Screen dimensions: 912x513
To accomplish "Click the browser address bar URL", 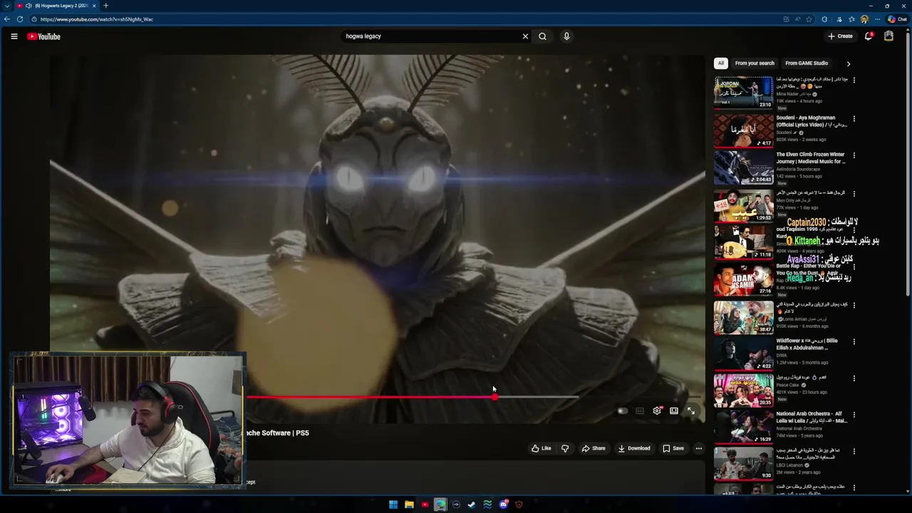I will coord(97,19).
